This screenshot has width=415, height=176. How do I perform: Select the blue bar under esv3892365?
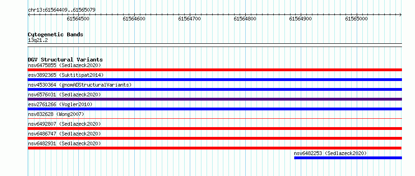pos(214,80)
